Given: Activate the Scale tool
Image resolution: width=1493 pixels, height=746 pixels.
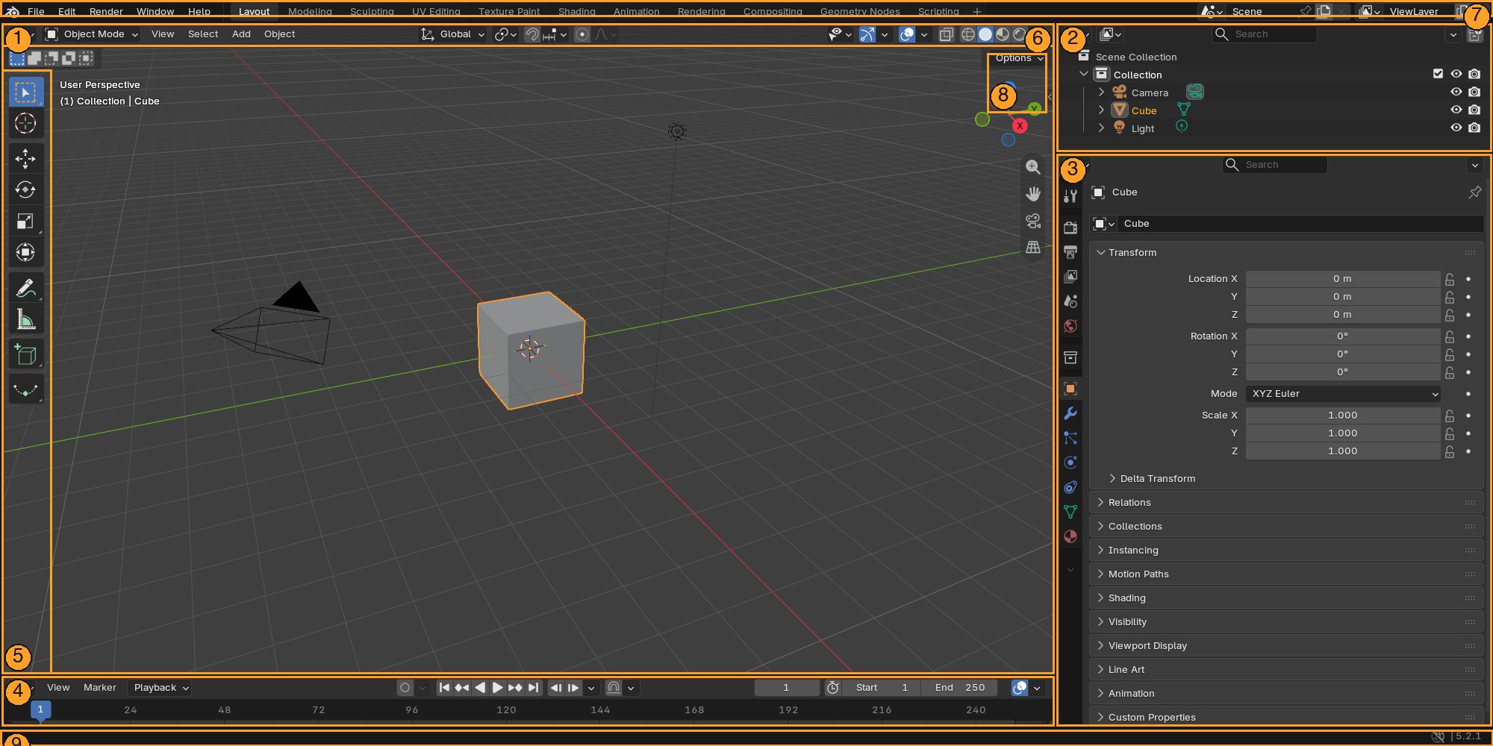Looking at the screenshot, I should point(25,221).
